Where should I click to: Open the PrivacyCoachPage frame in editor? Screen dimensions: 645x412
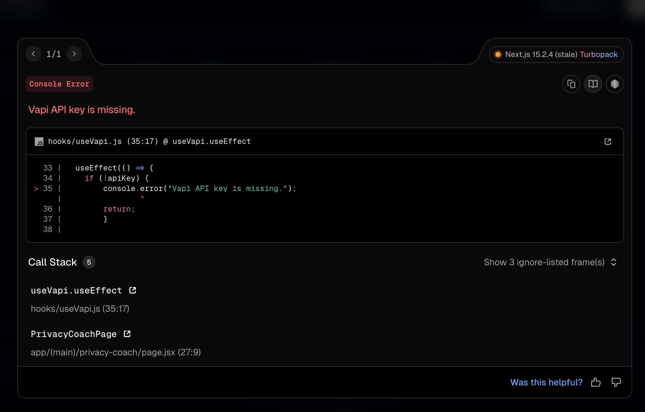point(127,334)
